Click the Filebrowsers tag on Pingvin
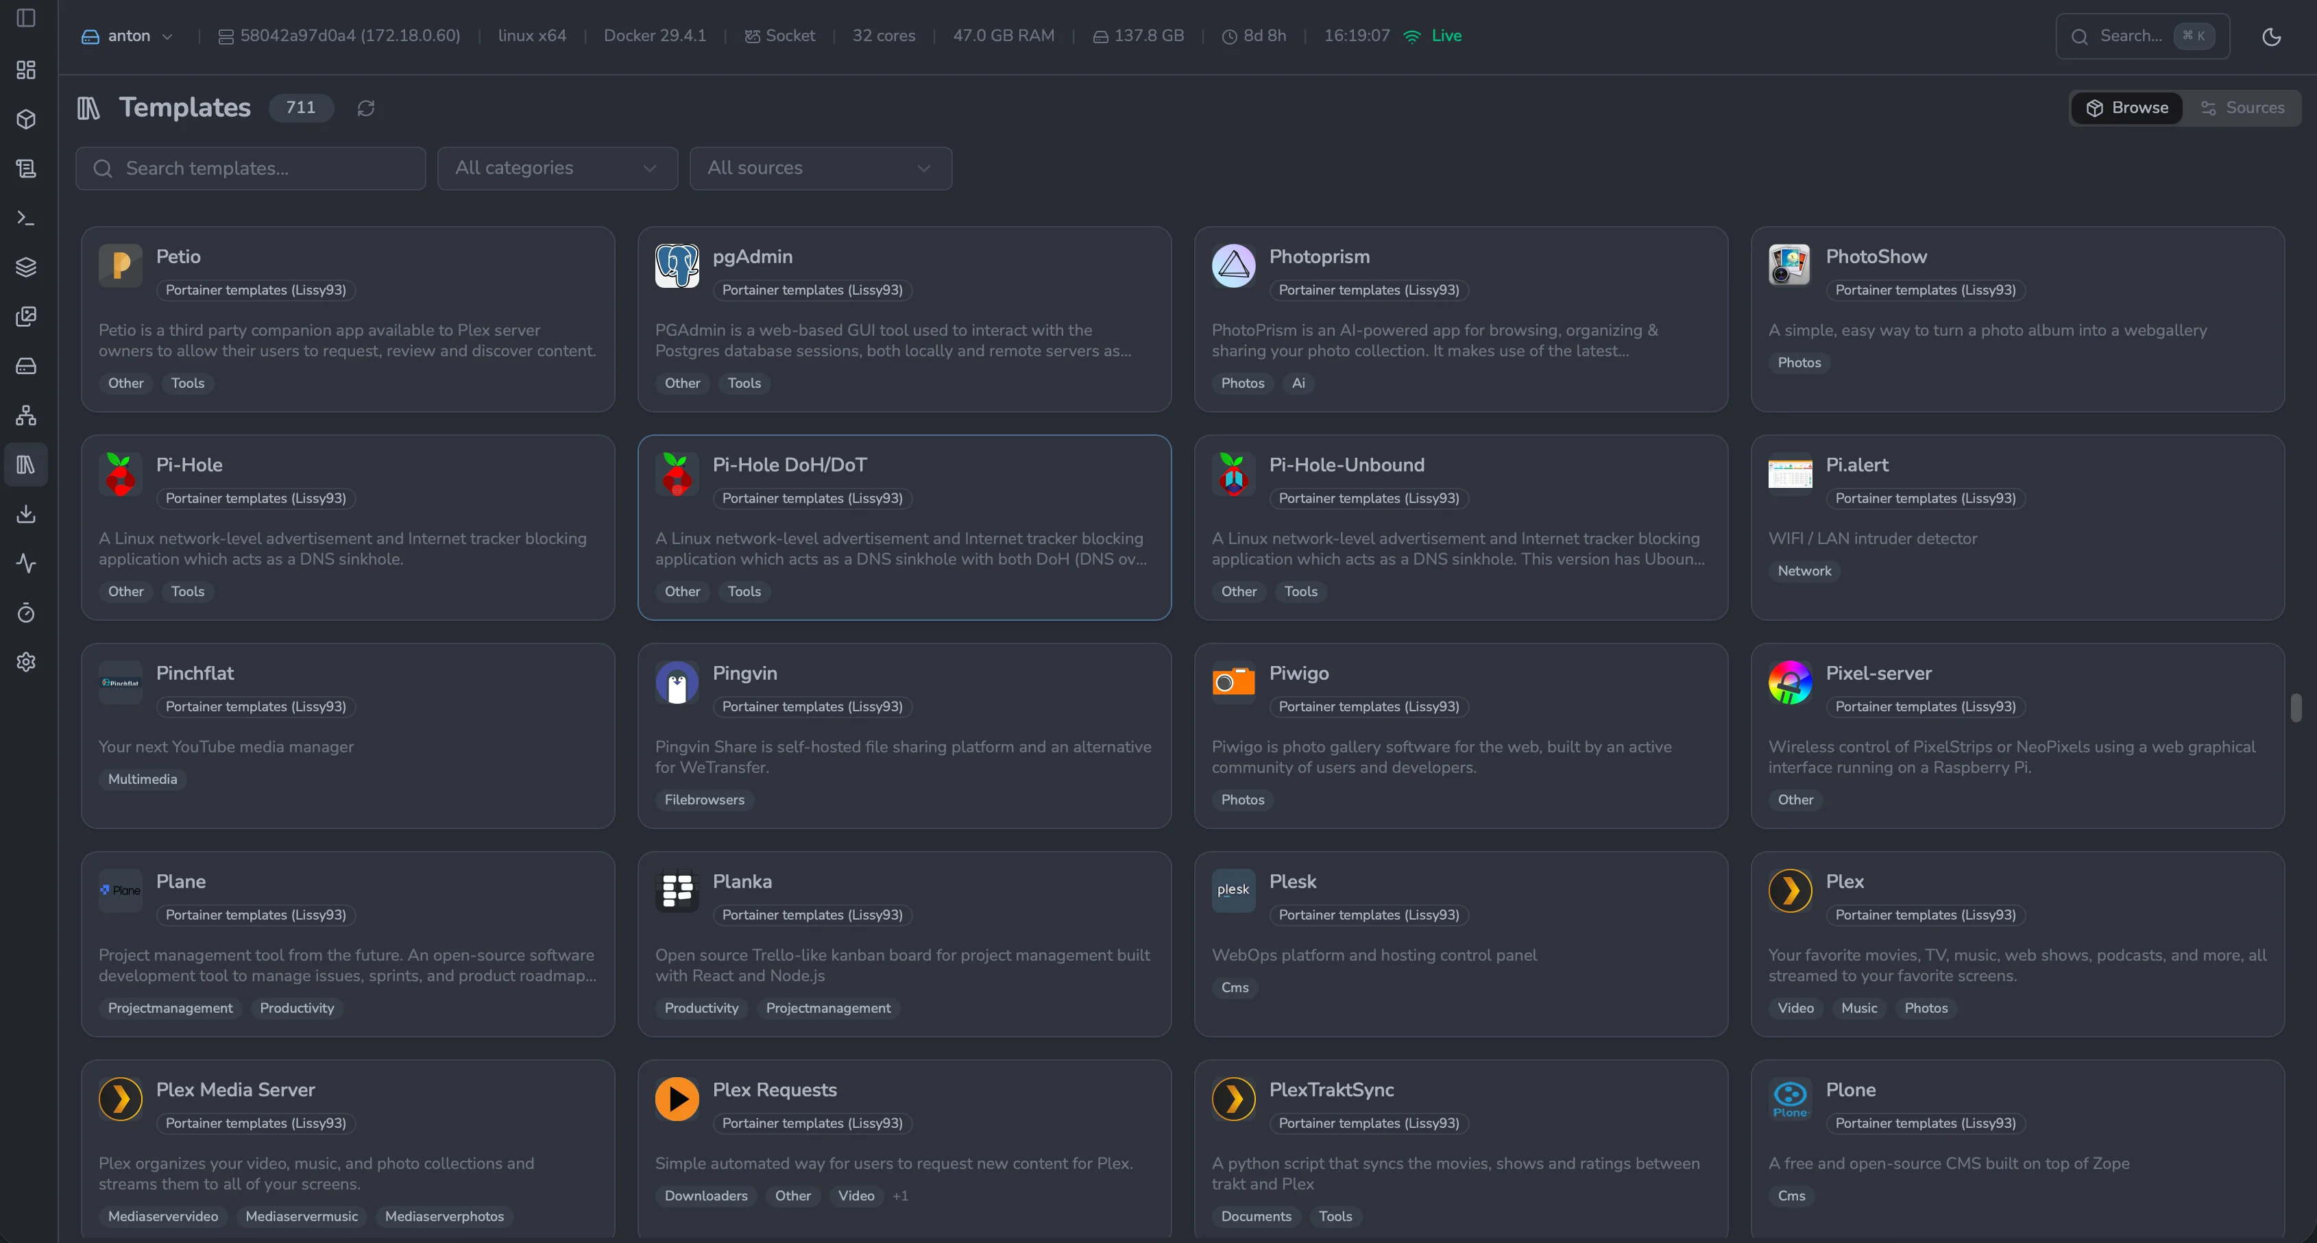 tap(704, 800)
